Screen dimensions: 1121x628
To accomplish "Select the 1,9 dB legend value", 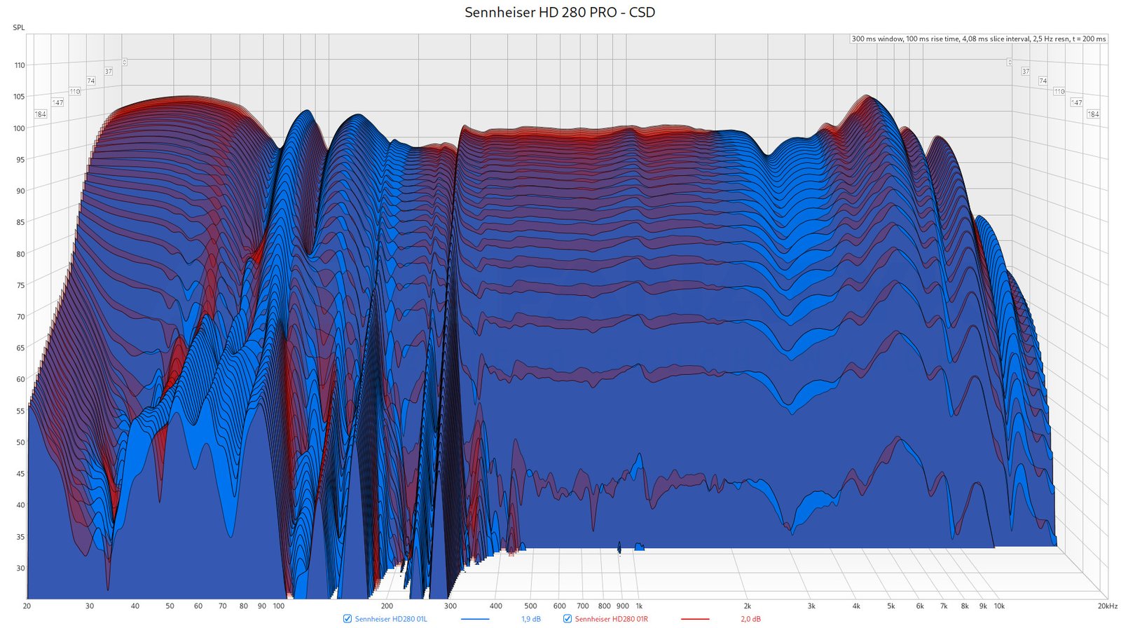I will (x=531, y=619).
